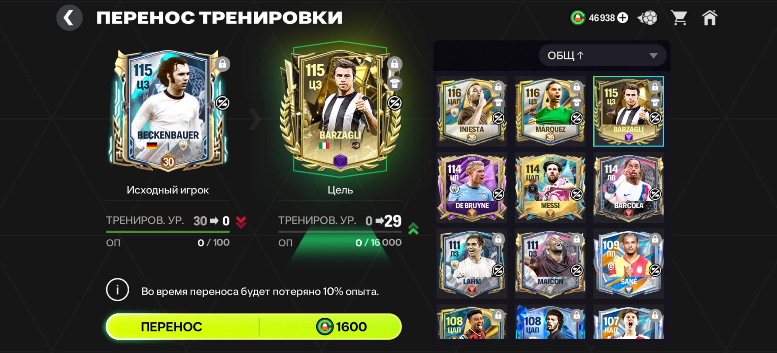Tap the green double-chevron beside target level
The width and height of the screenshot is (777, 353).
tap(413, 229)
